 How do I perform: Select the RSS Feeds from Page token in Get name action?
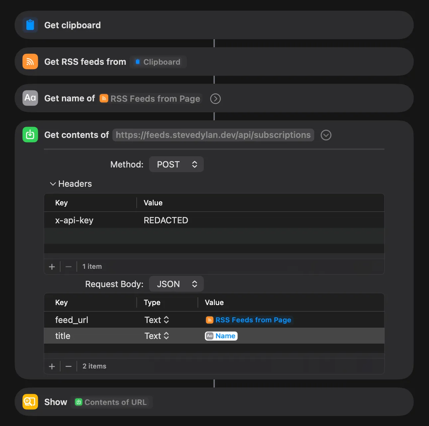pyautogui.click(x=150, y=99)
